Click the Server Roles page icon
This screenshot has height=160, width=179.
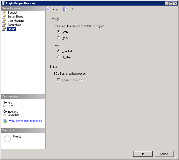pyautogui.click(x=4, y=17)
